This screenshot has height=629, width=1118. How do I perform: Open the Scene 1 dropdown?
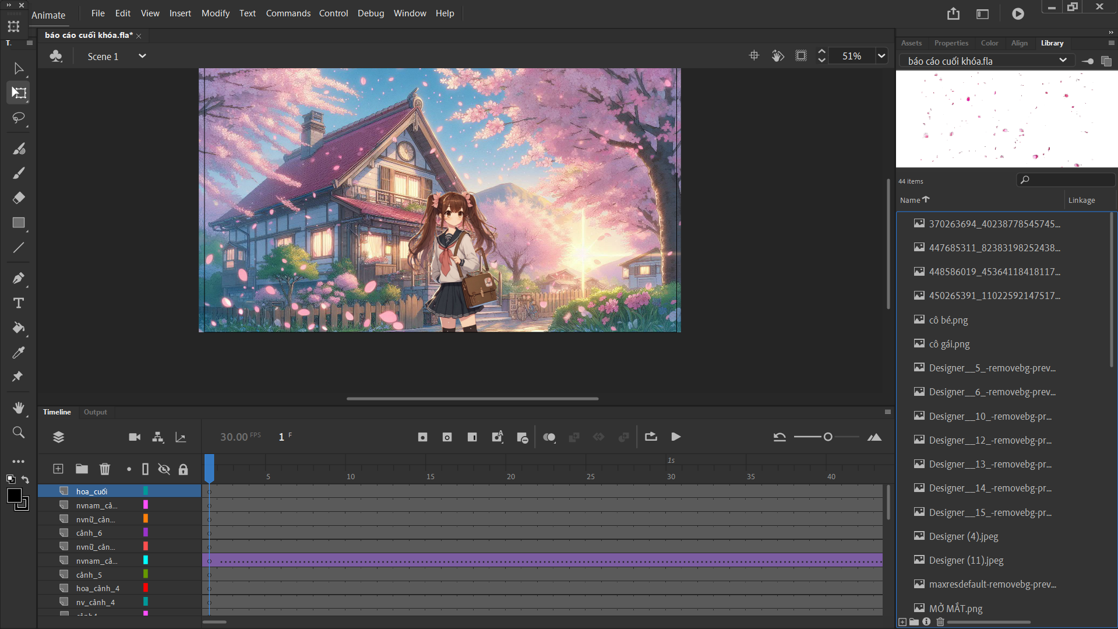142,57
